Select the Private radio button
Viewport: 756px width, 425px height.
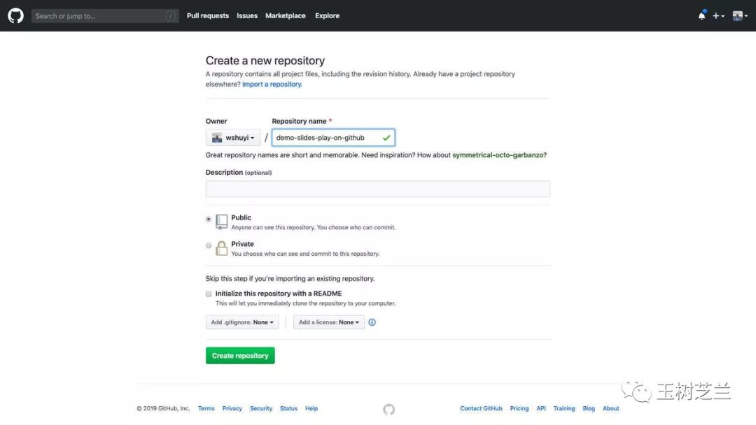209,245
